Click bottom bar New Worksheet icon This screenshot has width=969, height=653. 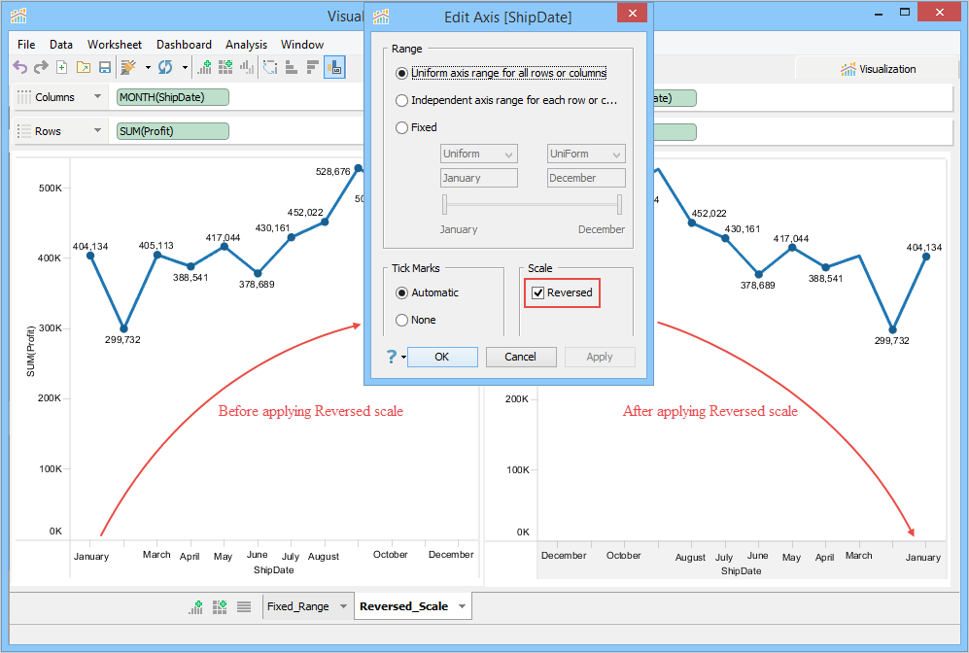[x=196, y=606]
